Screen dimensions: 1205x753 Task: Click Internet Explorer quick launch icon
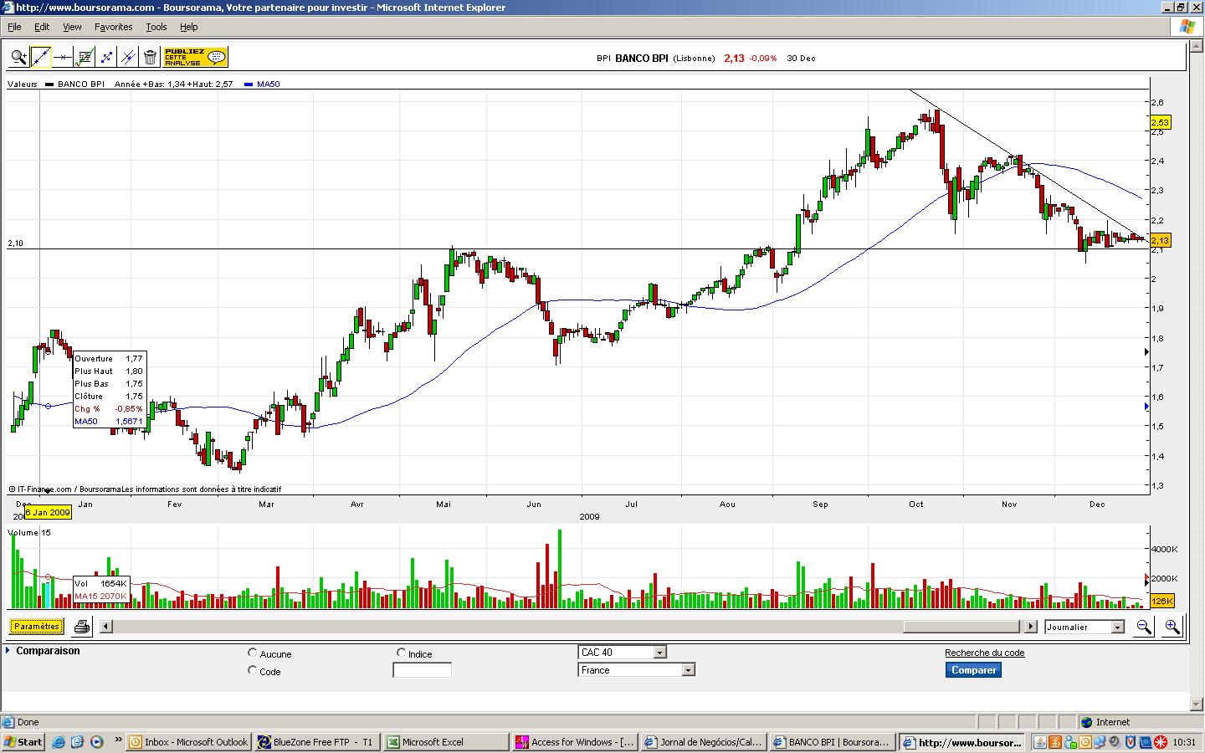coord(59,742)
